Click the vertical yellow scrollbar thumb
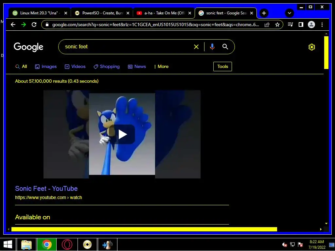The height and width of the screenshot is (251, 335). 326,53
